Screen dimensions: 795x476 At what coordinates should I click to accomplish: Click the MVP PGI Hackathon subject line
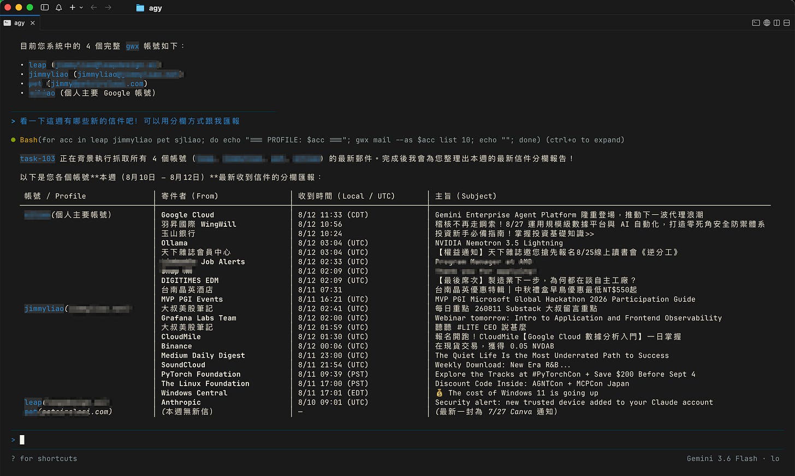click(x=565, y=299)
